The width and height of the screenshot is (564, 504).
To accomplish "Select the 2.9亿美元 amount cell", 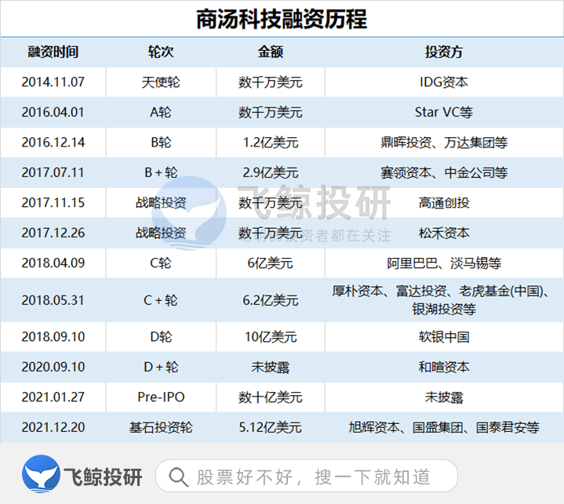I will click(271, 173).
